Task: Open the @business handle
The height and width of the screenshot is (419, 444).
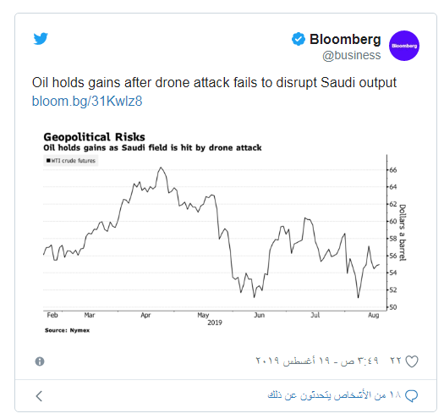Action: (352, 55)
